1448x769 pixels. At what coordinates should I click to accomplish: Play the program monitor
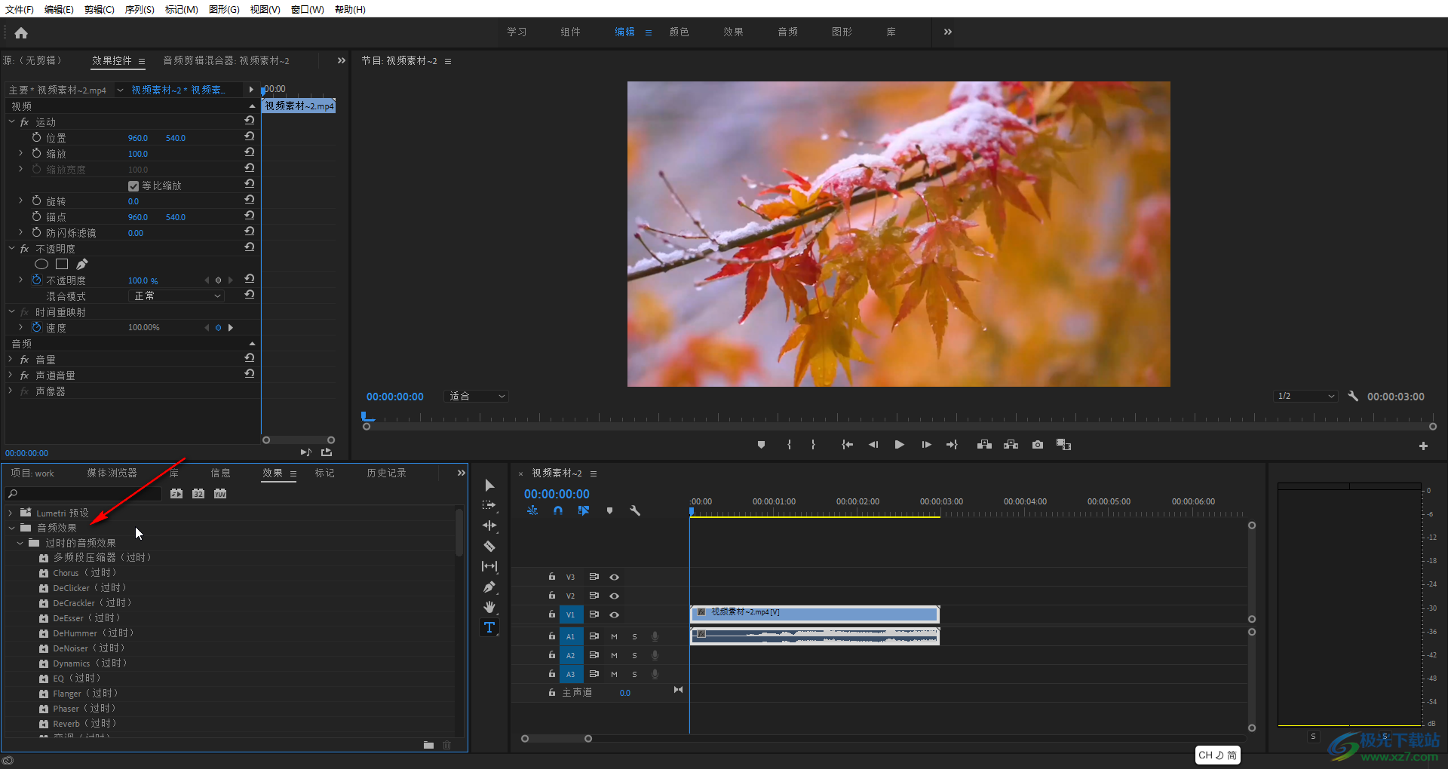click(x=899, y=445)
